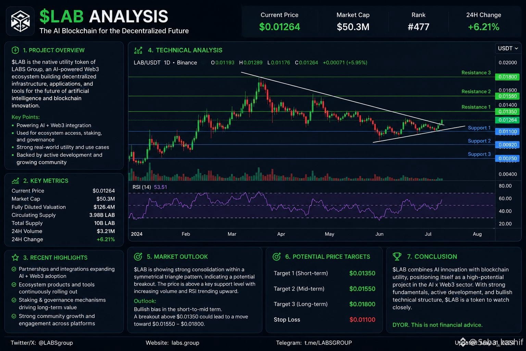This screenshot has width=526, height=351.
Task: Click checkmark beside Staking & governance highlight
Action: click(x=14, y=300)
